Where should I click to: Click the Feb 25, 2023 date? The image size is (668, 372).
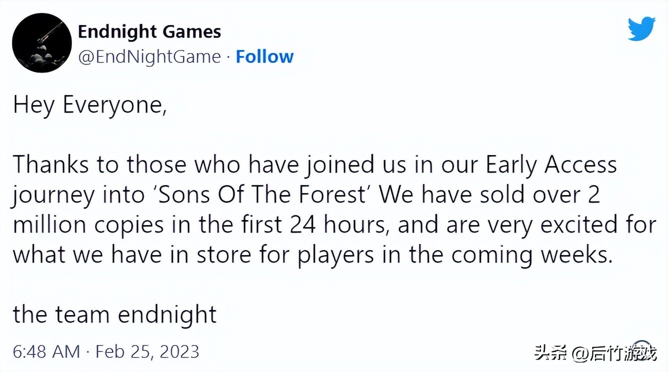pyautogui.click(x=147, y=351)
